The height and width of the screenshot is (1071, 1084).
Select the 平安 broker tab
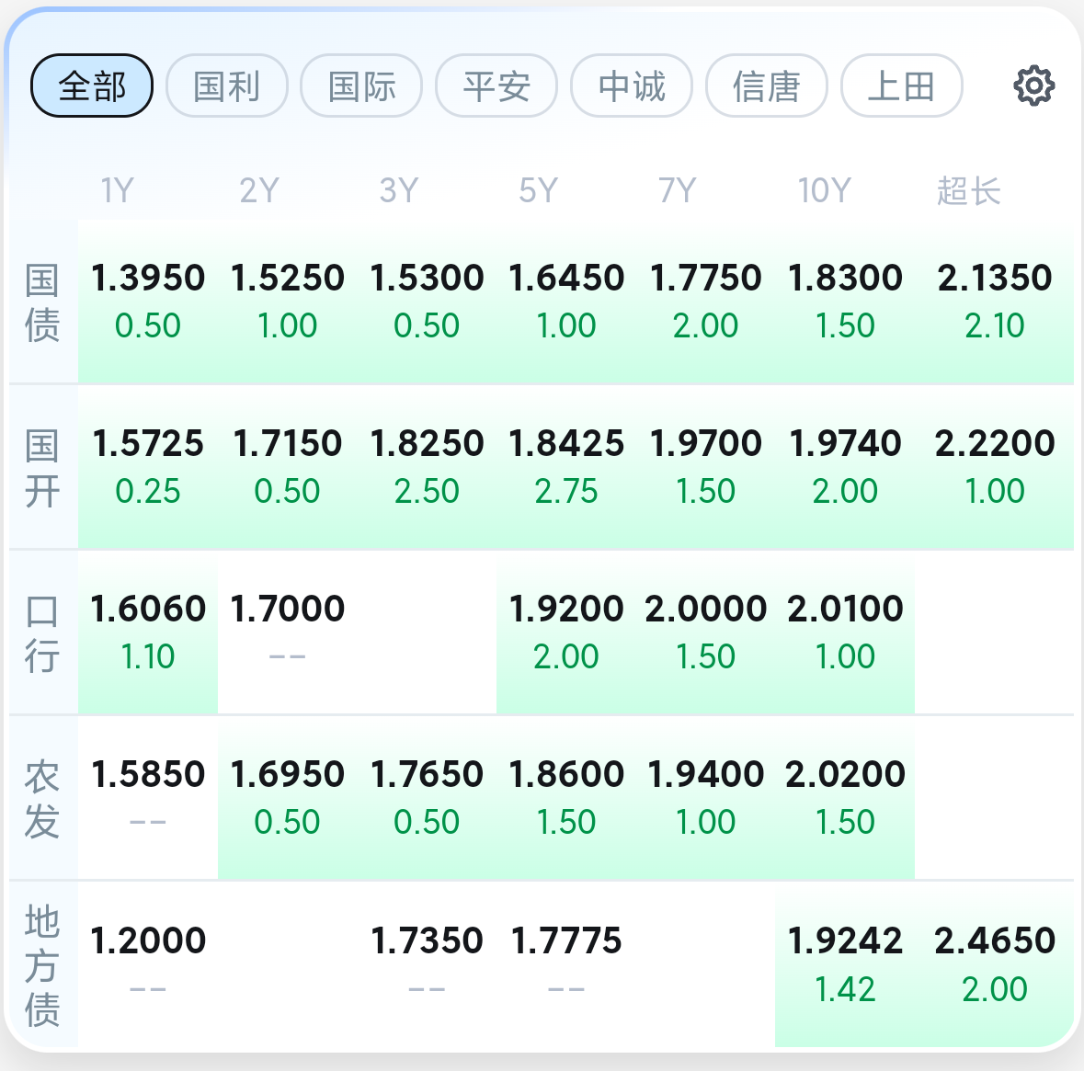coord(496,86)
